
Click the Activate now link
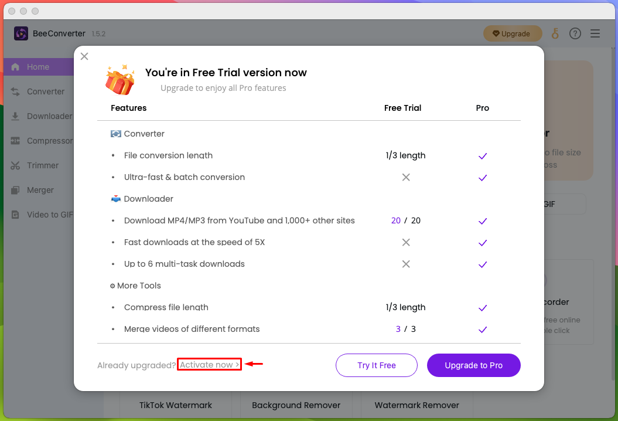(x=209, y=365)
